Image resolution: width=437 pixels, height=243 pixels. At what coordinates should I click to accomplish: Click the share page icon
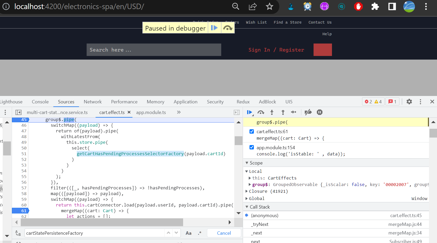pyautogui.click(x=253, y=6)
